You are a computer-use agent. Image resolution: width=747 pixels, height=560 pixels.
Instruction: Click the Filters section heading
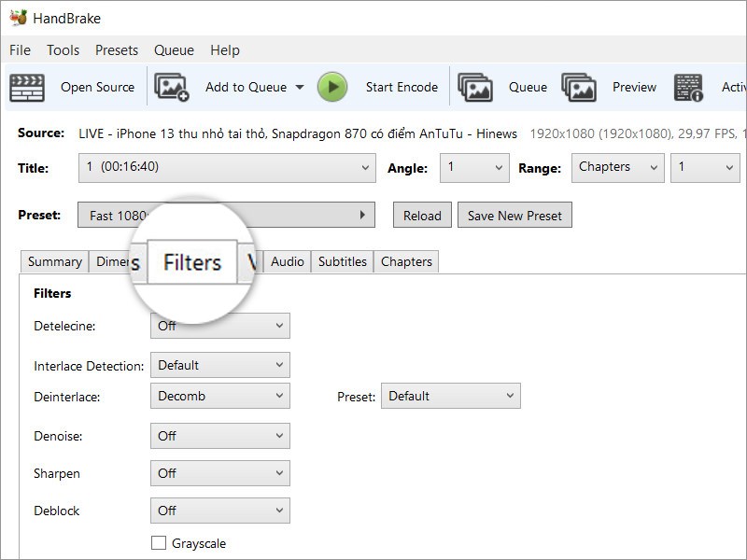tap(52, 293)
